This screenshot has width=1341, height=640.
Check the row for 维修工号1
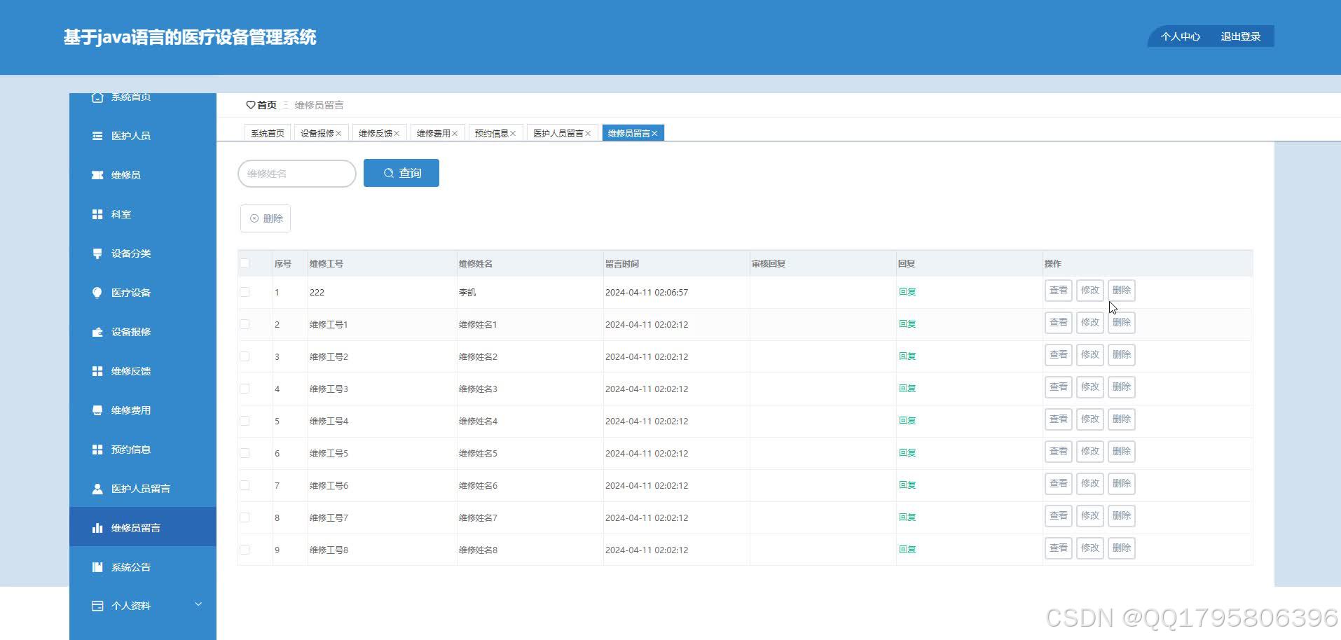(x=245, y=324)
